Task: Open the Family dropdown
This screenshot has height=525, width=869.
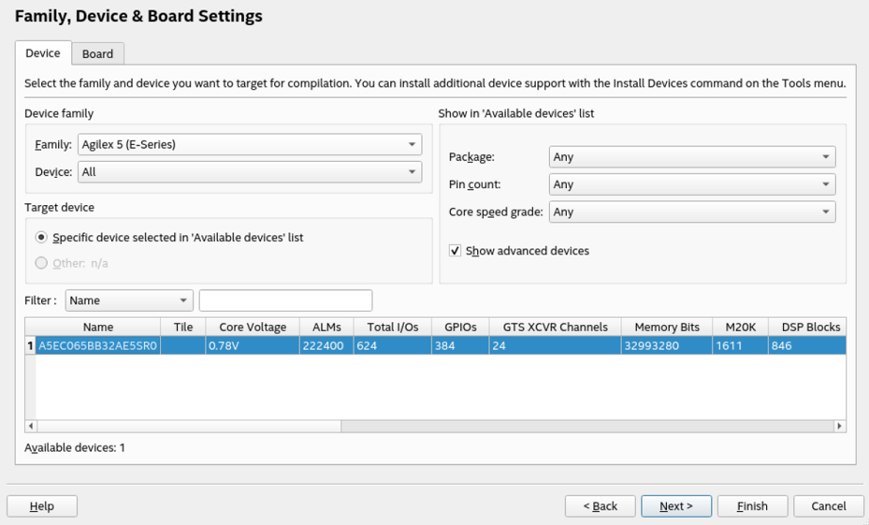Action: (249, 144)
